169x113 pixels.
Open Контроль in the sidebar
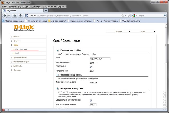coord(28,66)
